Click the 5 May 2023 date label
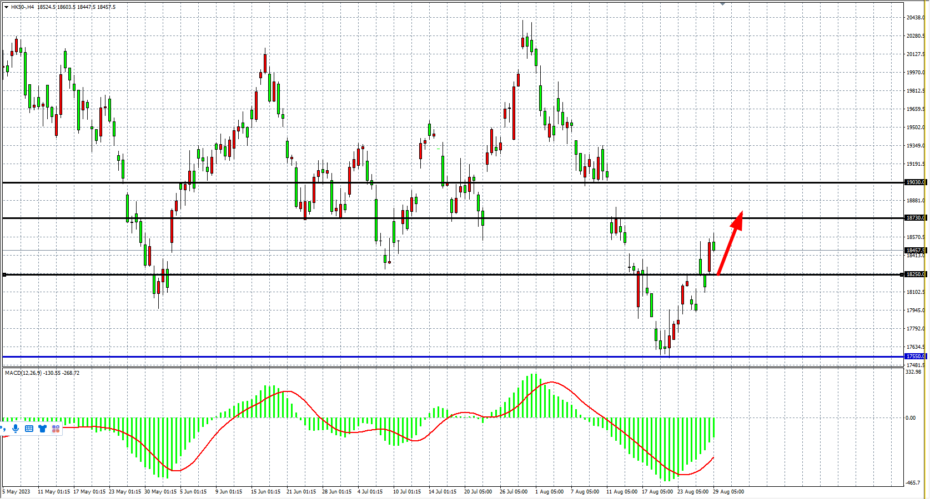 17,492
